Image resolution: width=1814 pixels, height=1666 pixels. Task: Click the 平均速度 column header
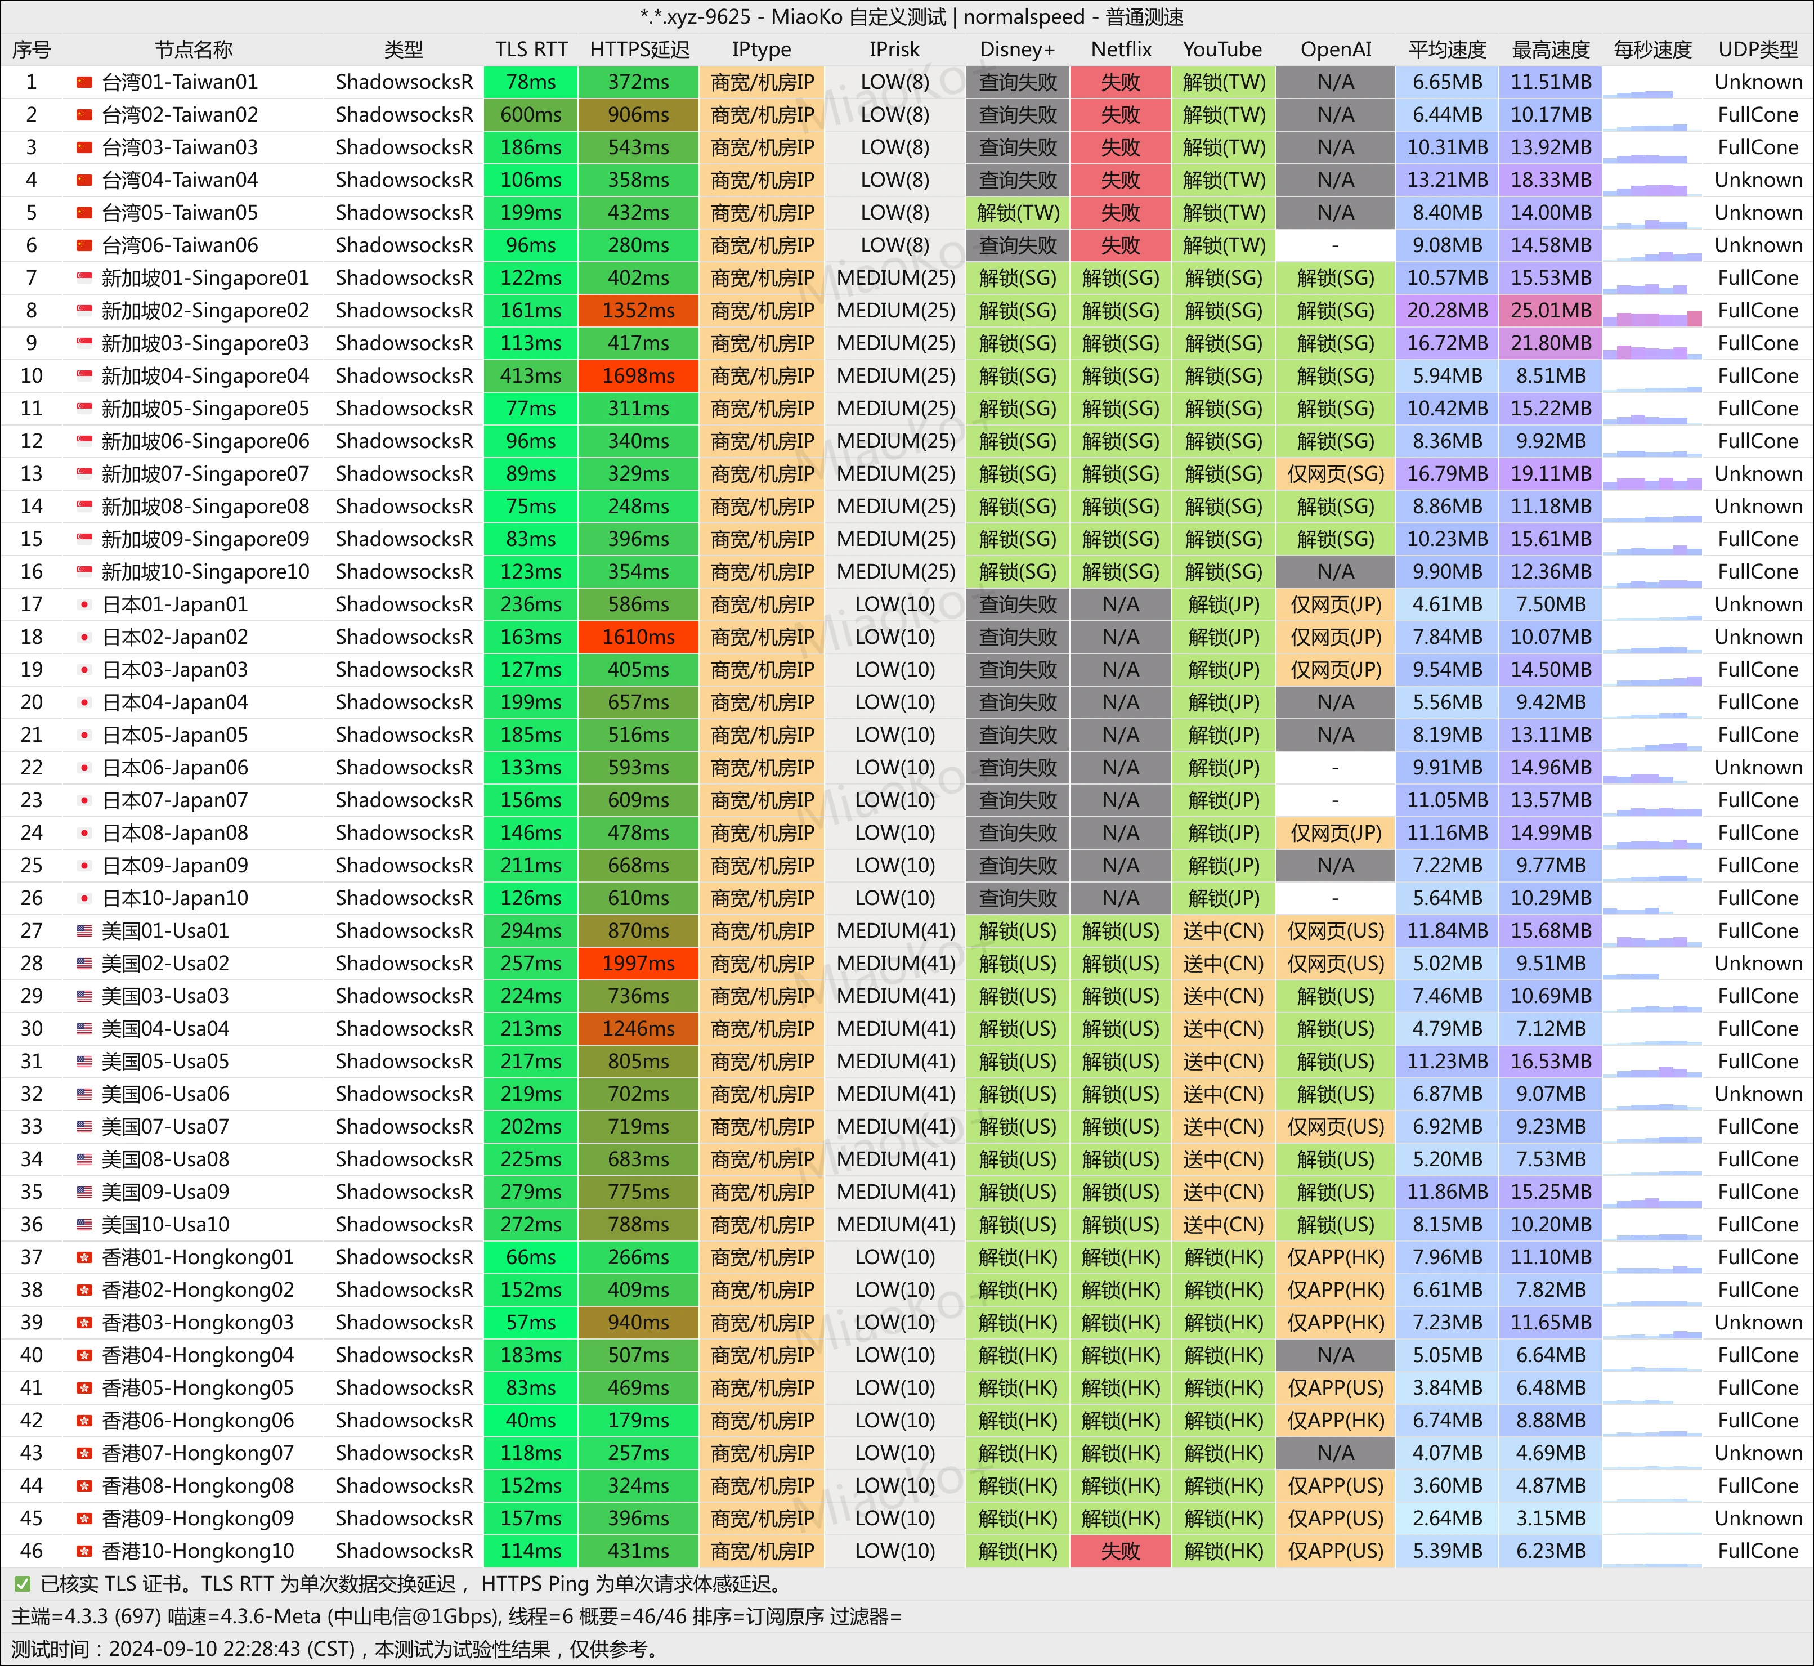1447,50
